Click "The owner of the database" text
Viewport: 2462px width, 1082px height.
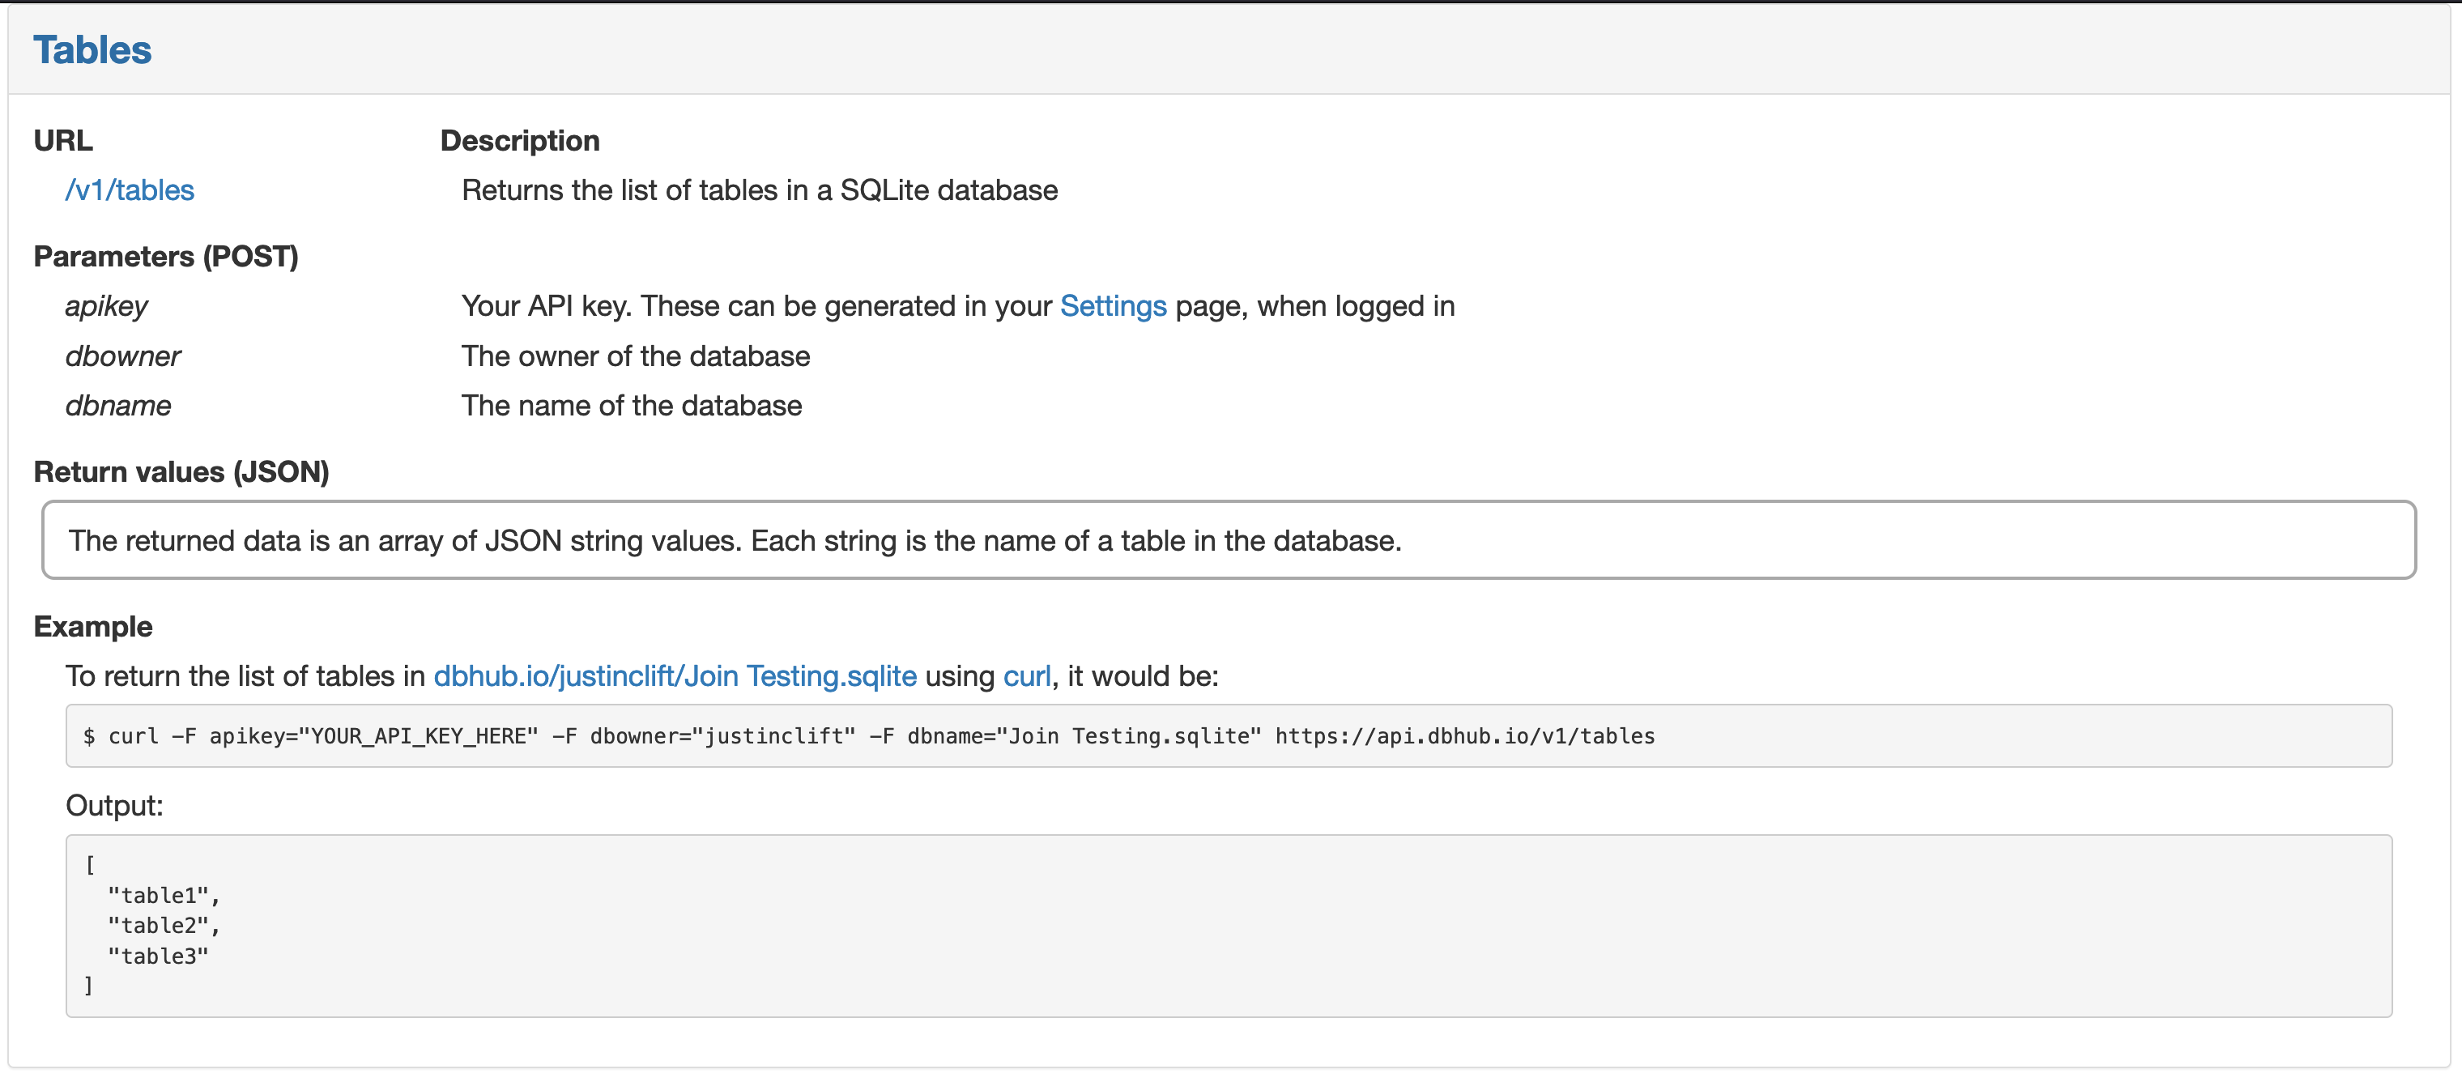pos(635,356)
